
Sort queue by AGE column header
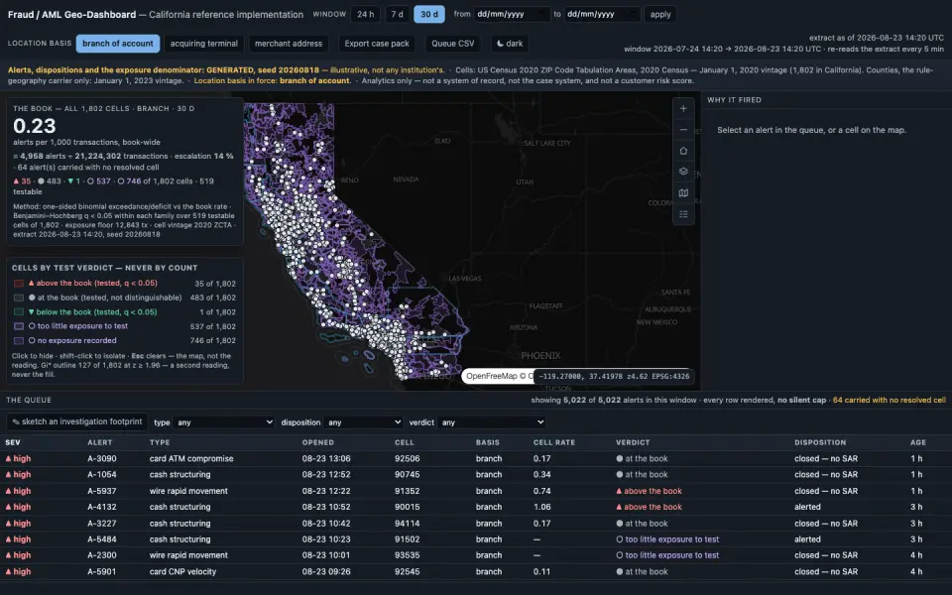(918, 442)
